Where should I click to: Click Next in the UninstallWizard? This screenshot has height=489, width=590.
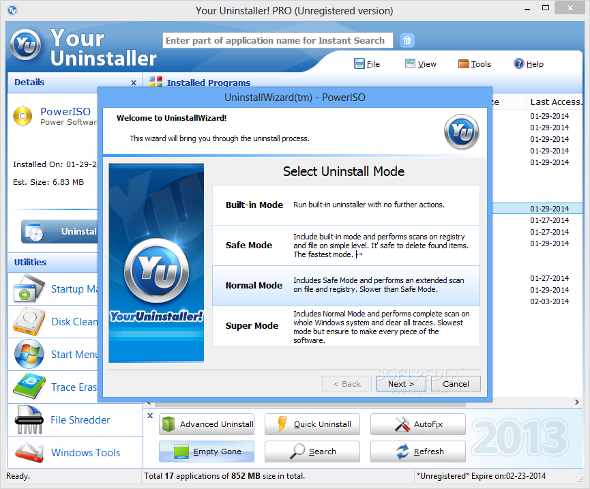point(401,384)
